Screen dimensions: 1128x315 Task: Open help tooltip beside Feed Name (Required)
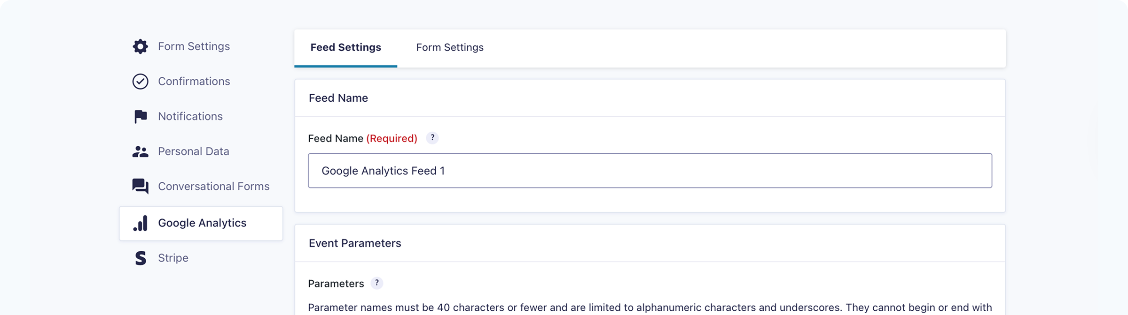tap(432, 138)
